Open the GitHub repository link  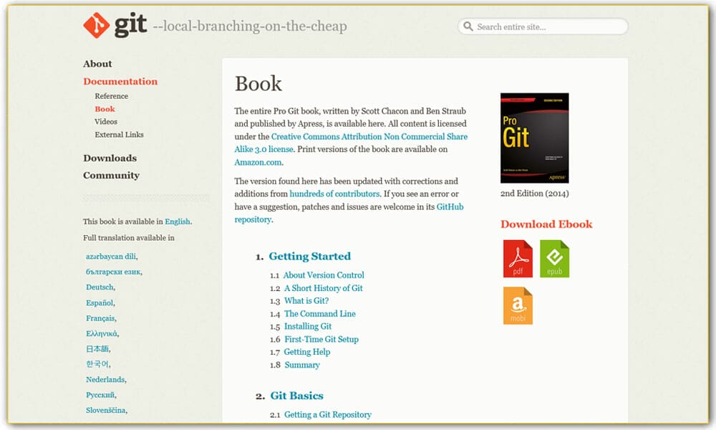[451, 206]
